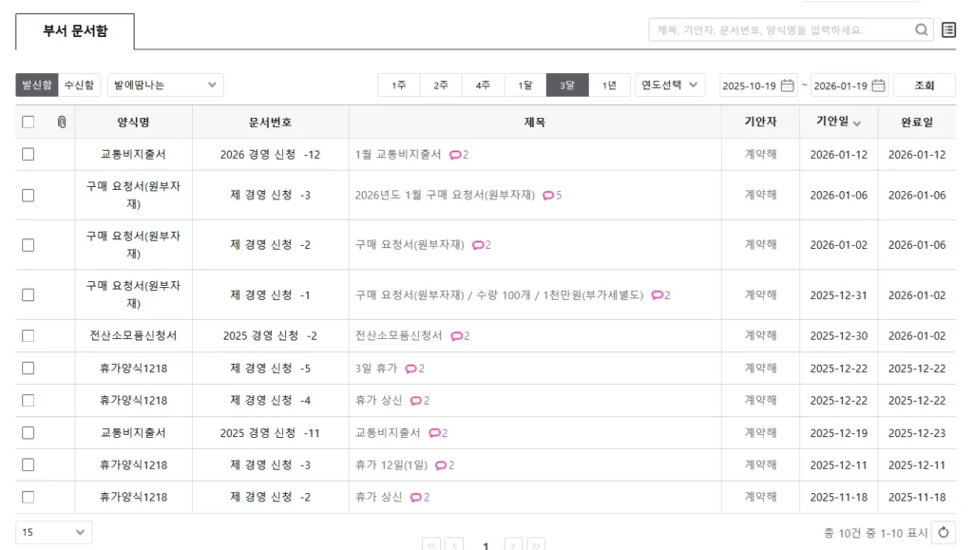Image resolution: width=973 pixels, height=550 pixels.
Task: Click the refresh icon at bottom right
Action: point(944,533)
